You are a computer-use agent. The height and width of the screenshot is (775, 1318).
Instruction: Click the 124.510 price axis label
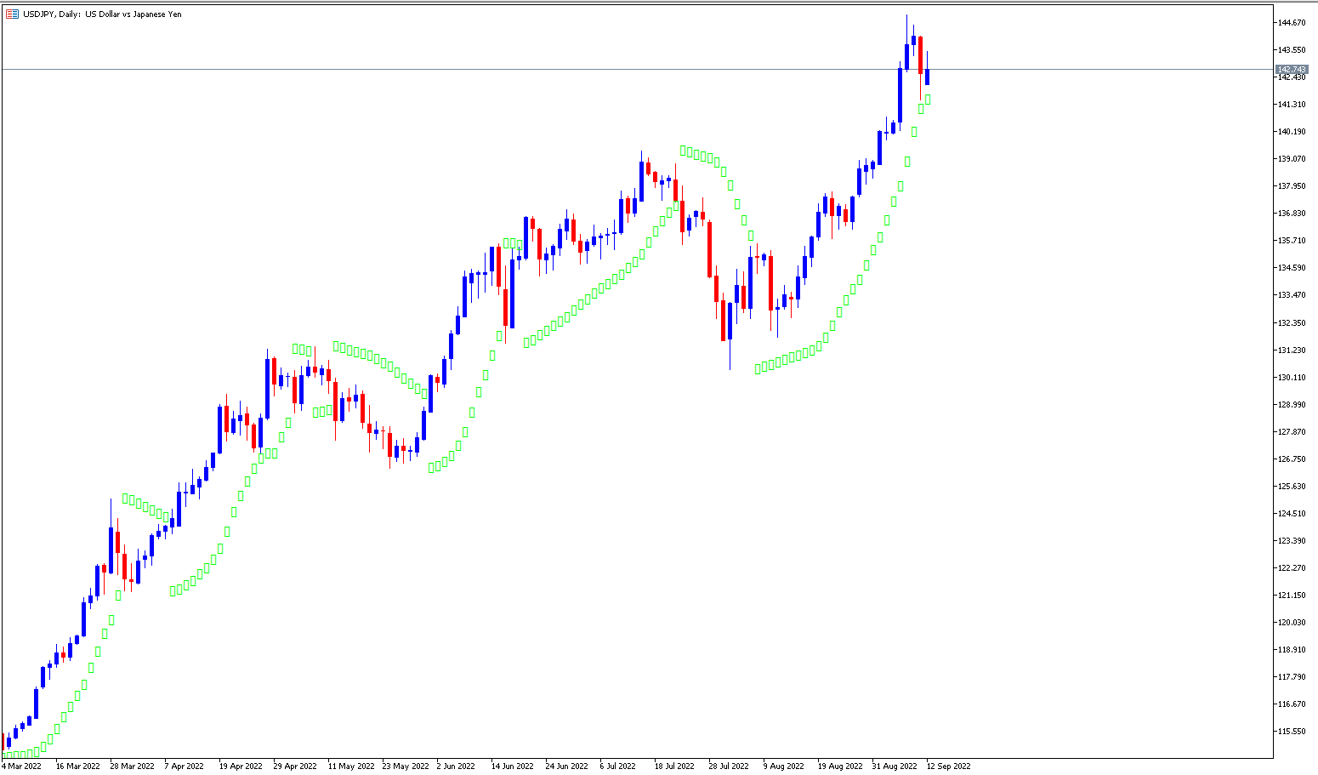point(1292,513)
